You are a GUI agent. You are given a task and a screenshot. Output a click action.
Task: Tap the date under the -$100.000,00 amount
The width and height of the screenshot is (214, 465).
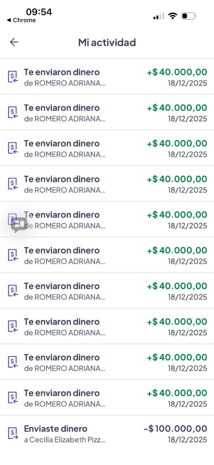(x=187, y=440)
